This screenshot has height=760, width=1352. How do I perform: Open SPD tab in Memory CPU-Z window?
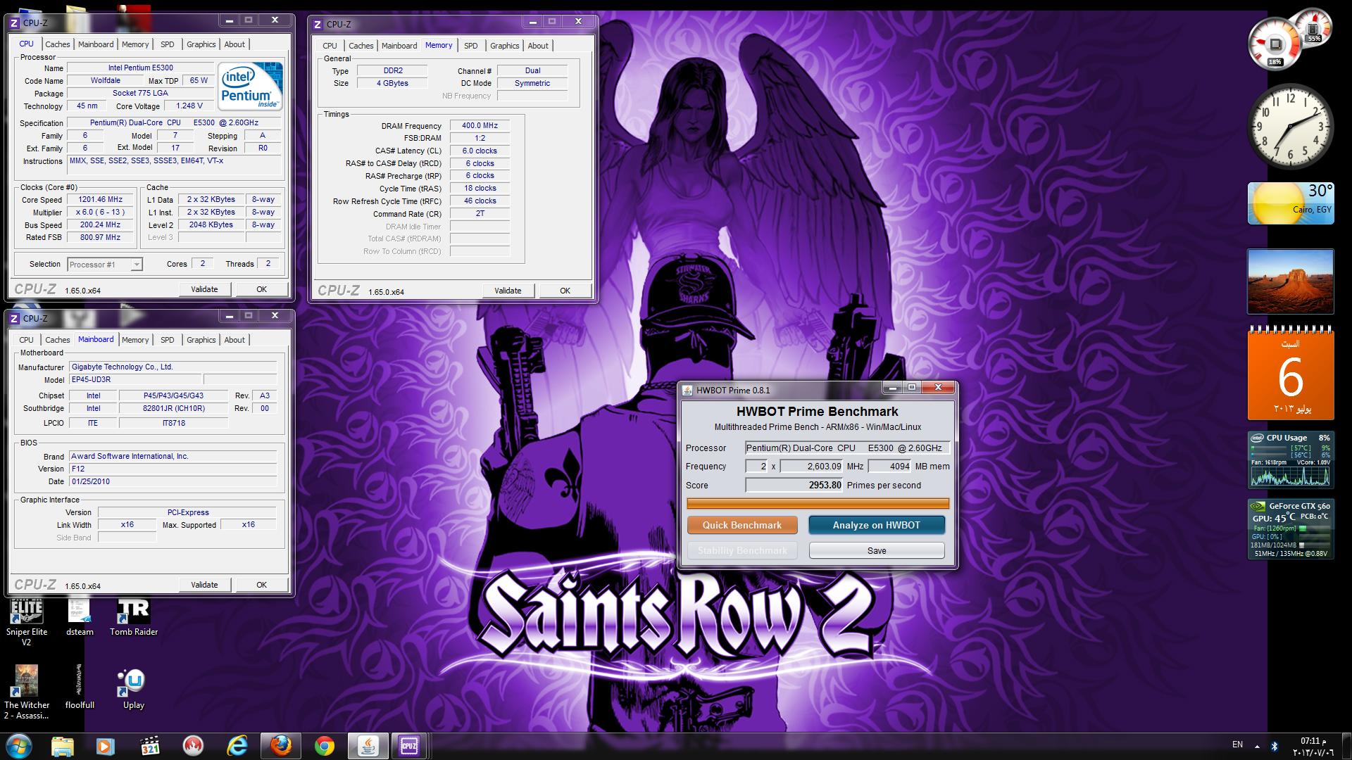click(x=471, y=46)
